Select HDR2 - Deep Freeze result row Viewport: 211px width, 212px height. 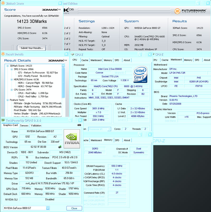(35, 86)
